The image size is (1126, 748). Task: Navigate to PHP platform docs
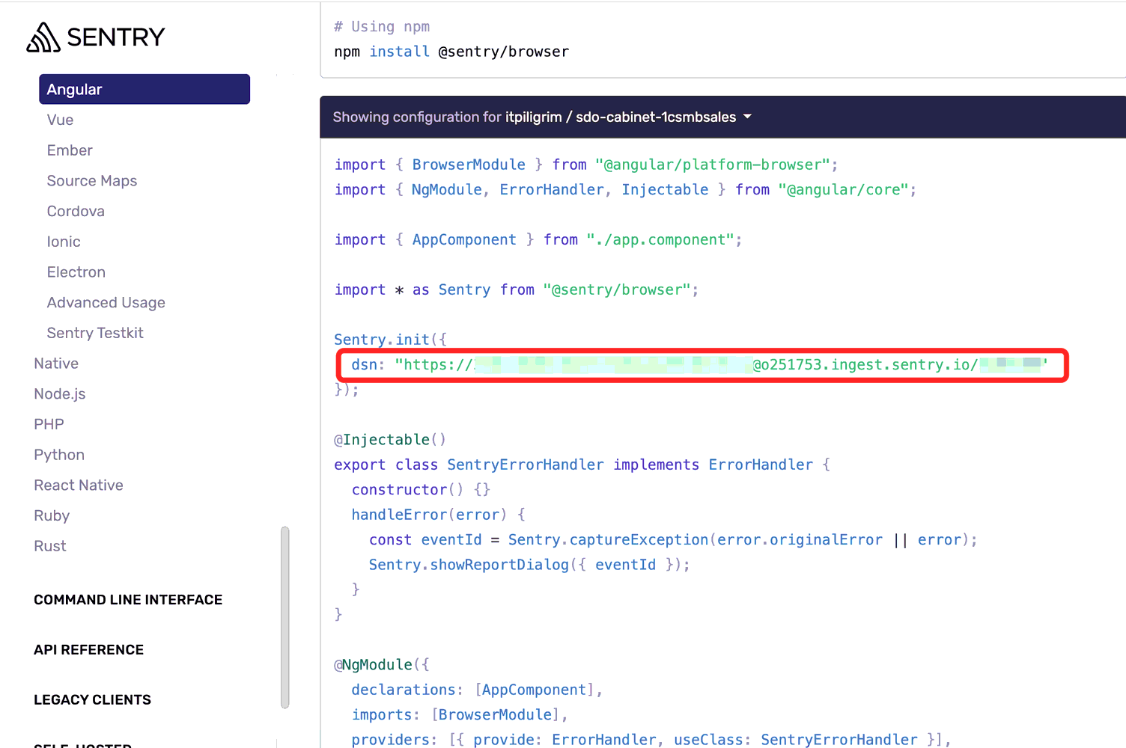(49, 424)
